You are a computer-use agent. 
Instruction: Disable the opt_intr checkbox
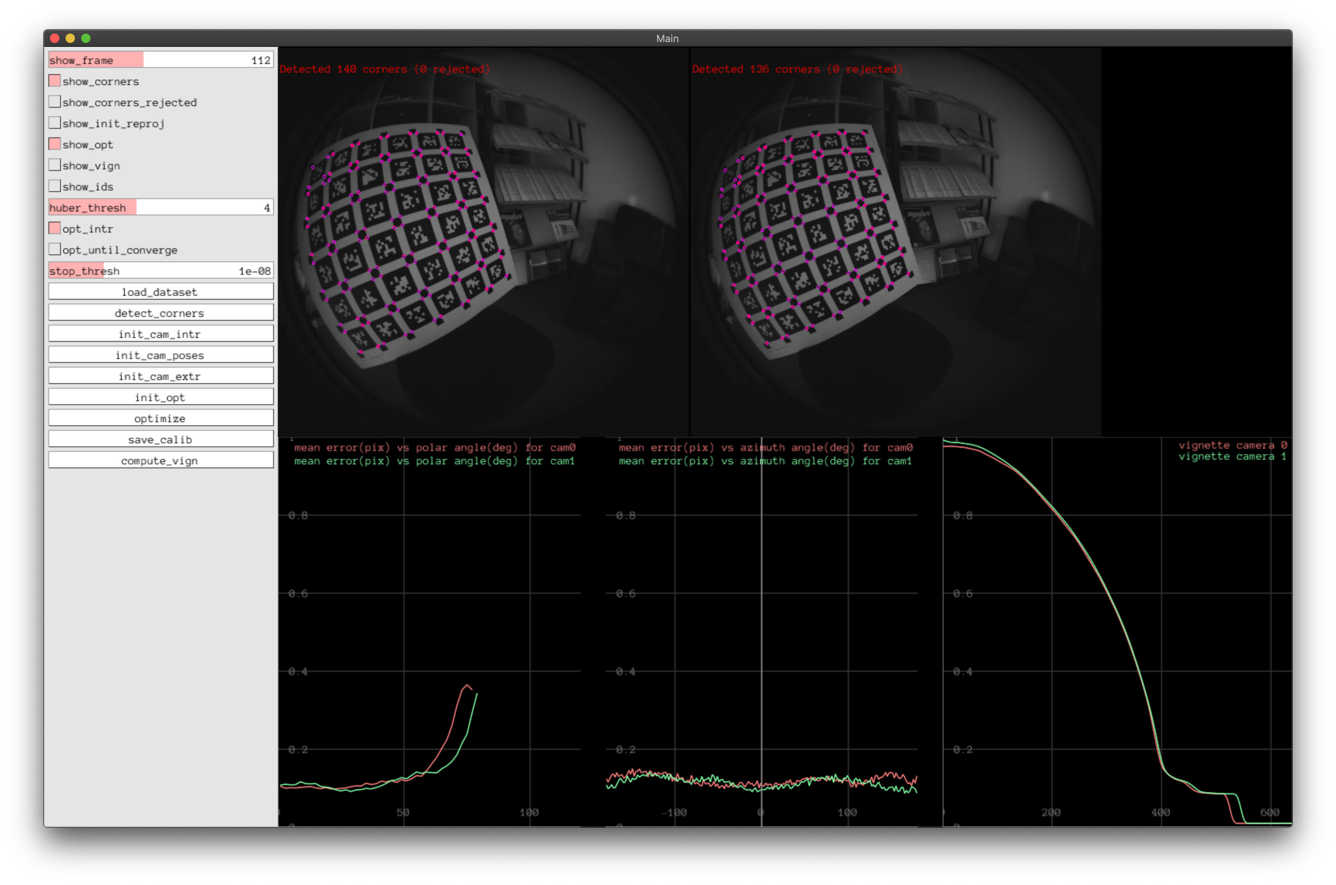(x=55, y=228)
